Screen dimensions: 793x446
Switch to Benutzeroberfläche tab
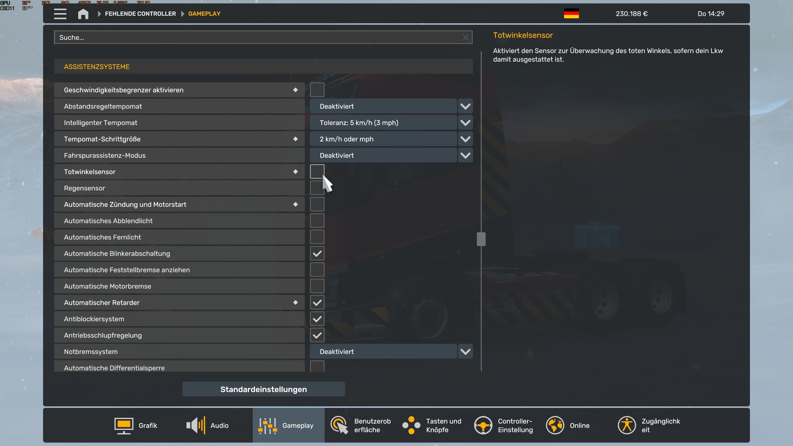tap(361, 425)
